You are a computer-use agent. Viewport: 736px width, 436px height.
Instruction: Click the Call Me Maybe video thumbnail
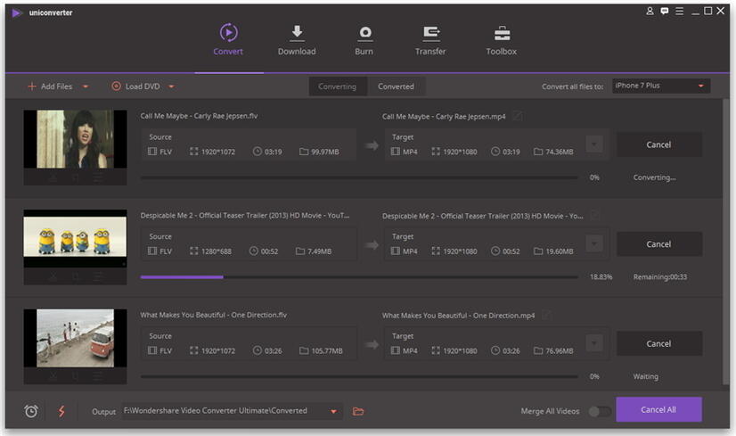point(75,139)
